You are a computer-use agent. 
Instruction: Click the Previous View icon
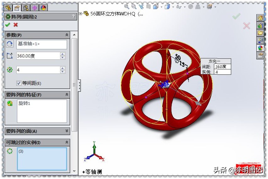coord(141,7)
